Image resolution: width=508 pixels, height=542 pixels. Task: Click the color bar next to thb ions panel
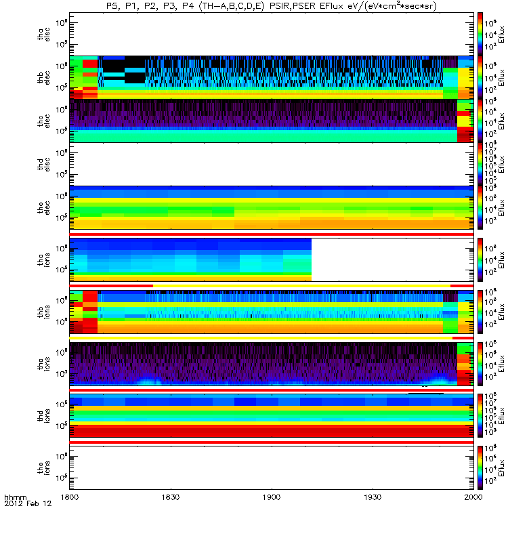480,312
